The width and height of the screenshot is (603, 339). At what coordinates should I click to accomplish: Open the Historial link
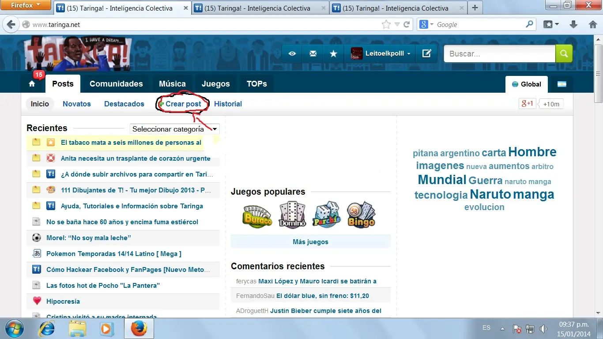pyautogui.click(x=228, y=104)
